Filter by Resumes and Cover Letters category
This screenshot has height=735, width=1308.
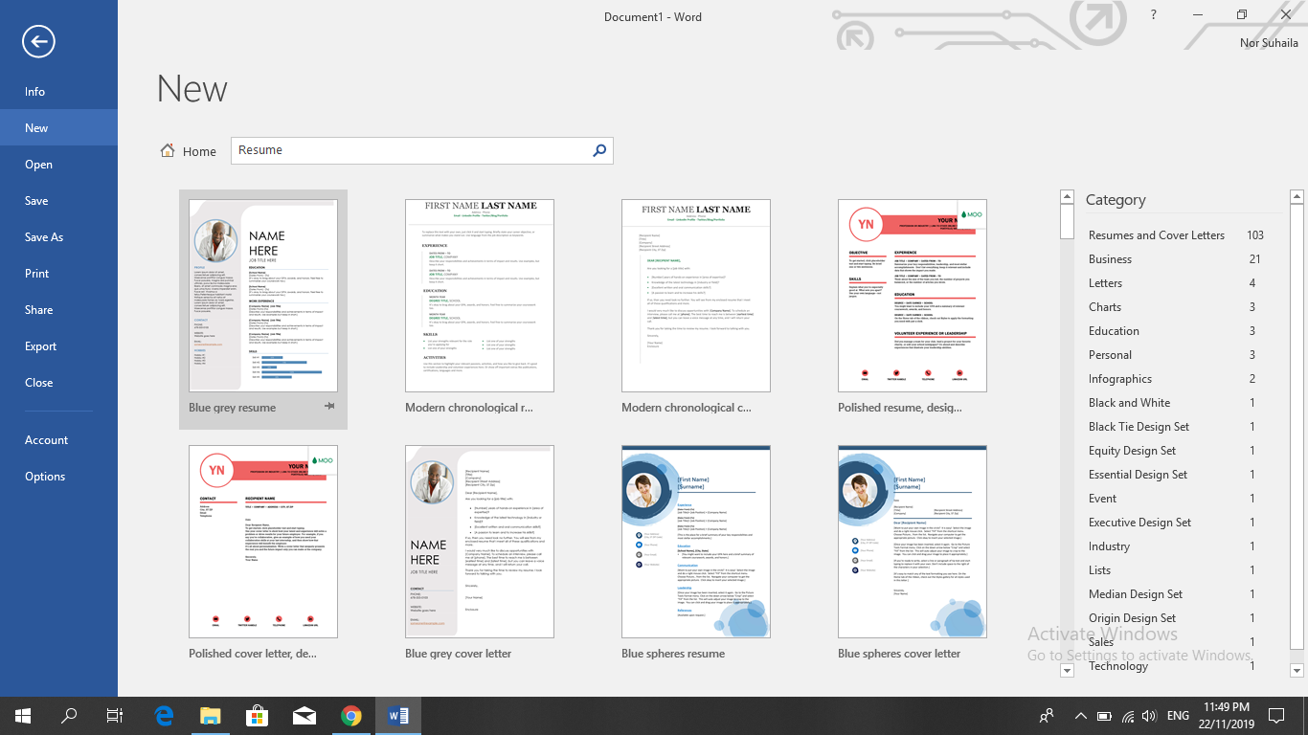[1179, 235]
